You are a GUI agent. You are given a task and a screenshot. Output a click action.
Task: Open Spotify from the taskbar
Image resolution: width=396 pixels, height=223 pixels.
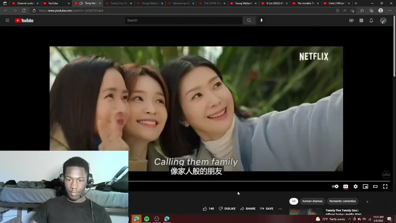(147, 219)
